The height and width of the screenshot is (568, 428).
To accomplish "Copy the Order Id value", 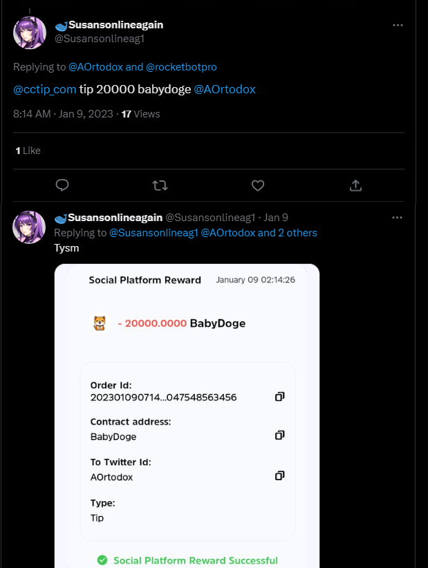I will (x=280, y=397).
